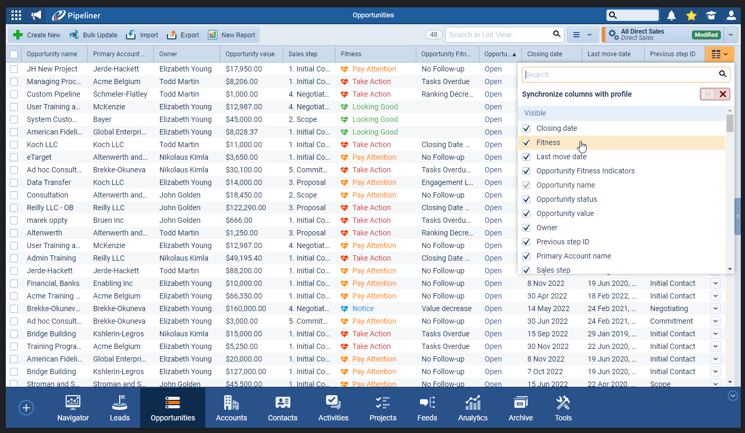
Task: Click the Search in List View field
Action: (x=498, y=35)
